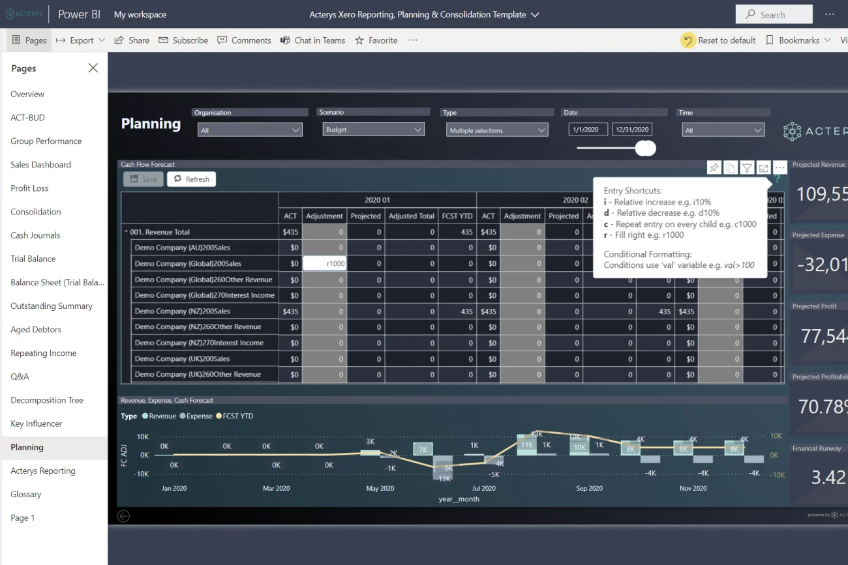Open the Glossary page
The height and width of the screenshot is (565, 848).
click(26, 494)
